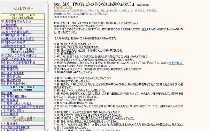Open sidebar link numbered 107

[7, 93]
